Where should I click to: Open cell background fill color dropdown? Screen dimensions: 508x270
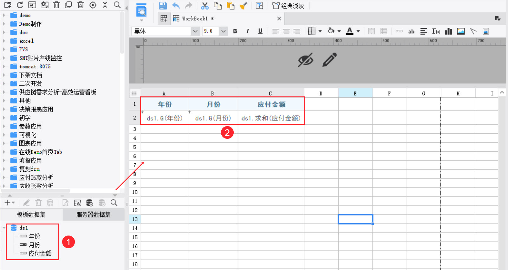[x=339, y=31]
